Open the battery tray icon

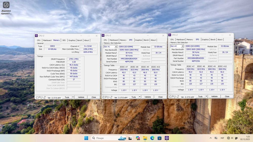236,138
